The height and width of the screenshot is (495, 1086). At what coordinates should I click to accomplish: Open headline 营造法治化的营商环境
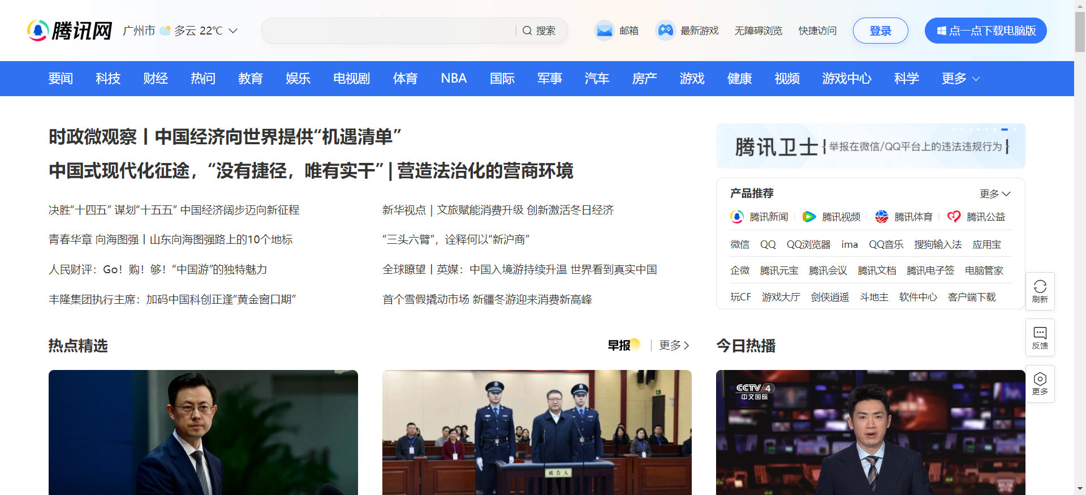point(485,170)
